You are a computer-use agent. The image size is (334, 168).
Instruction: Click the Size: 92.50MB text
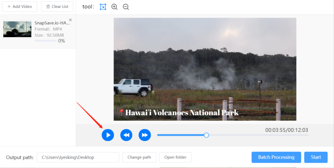pyautogui.click(x=49, y=35)
